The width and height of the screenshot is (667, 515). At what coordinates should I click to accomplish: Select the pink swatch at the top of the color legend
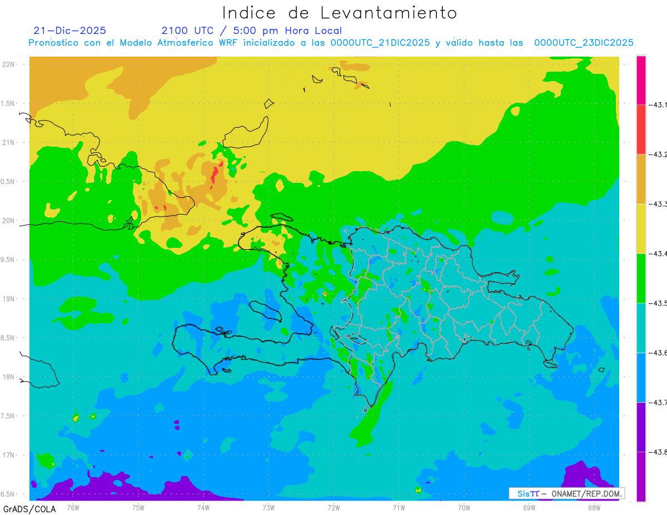tap(641, 80)
